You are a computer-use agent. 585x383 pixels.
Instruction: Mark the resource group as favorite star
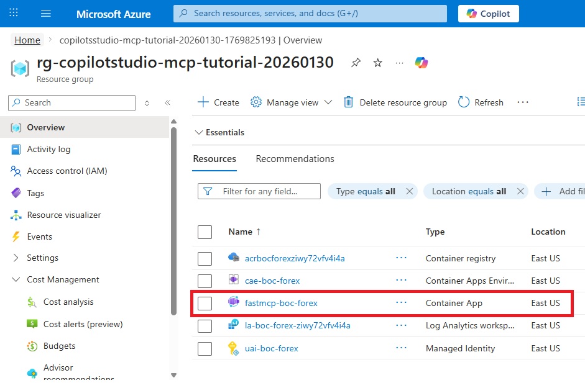pyautogui.click(x=377, y=63)
